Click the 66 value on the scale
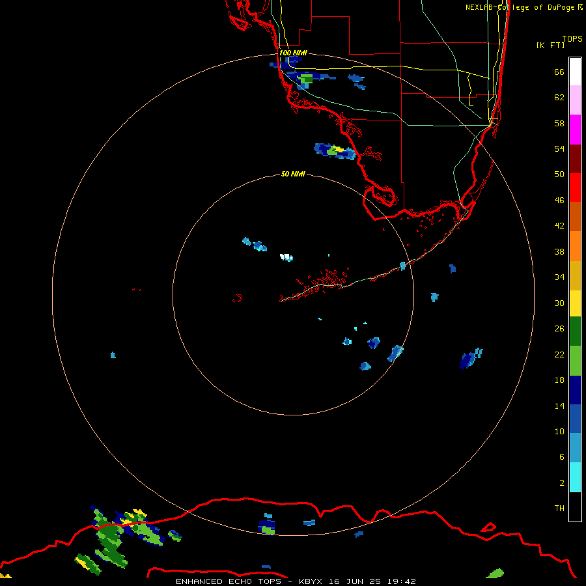 coord(559,72)
